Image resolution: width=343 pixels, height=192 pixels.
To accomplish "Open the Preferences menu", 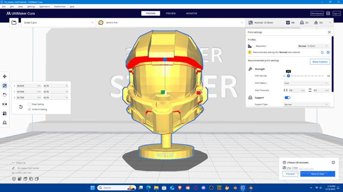I will click(x=60, y=6).
